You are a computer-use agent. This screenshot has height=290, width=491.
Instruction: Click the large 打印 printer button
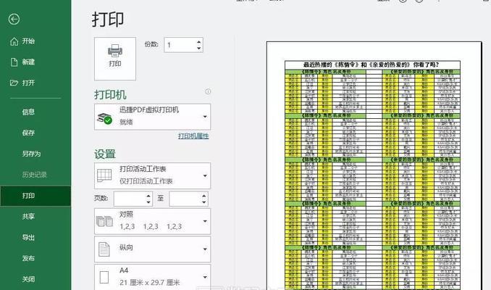[115, 59]
